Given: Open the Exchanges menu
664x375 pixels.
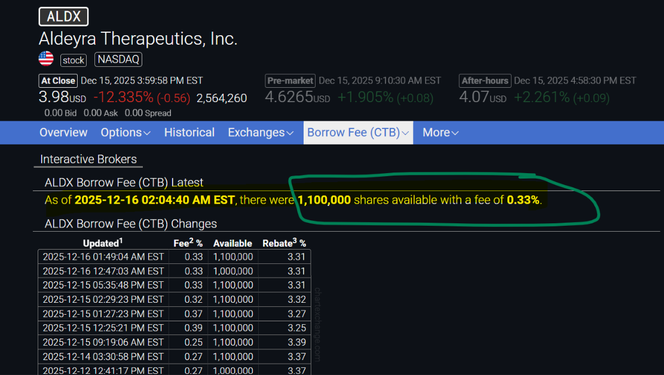Looking at the screenshot, I should (x=261, y=133).
